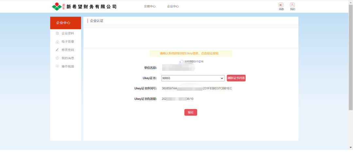Click the 我的消息 chat bubble icon
The width and height of the screenshot is (353, 159).
point(57,58)
